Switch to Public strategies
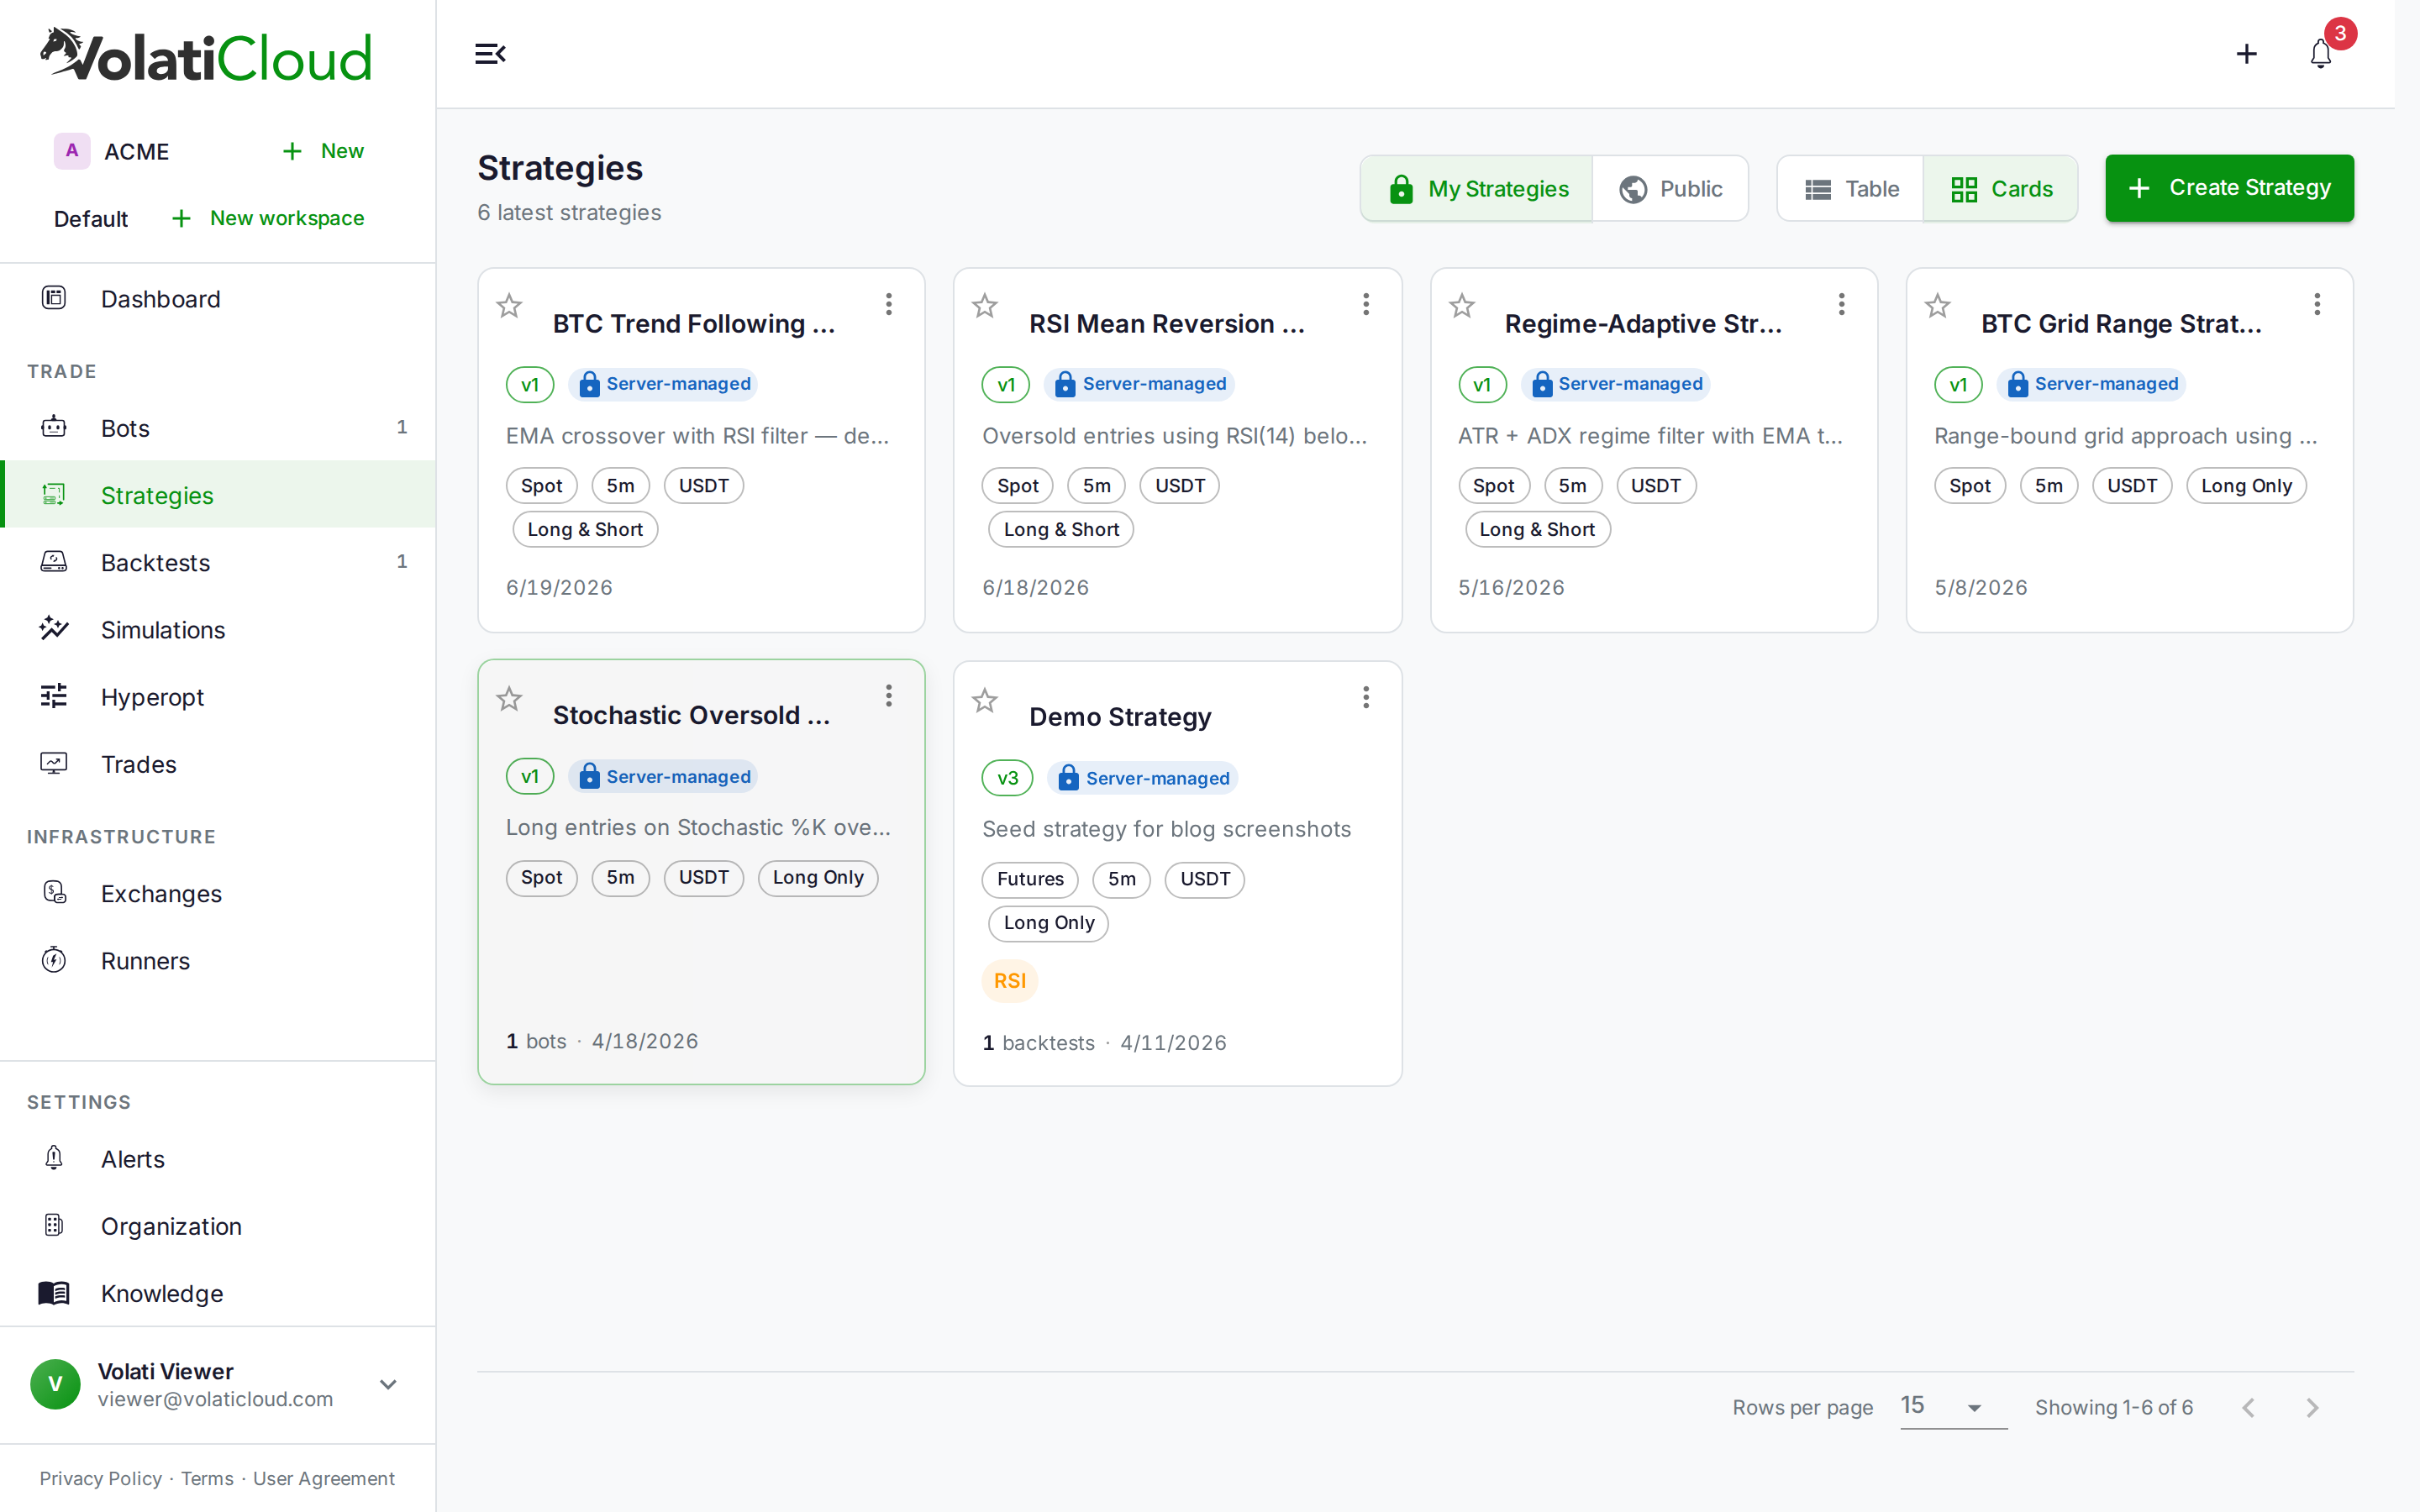This screenshot has height=1512, width=2420. tap(1670, 188)
